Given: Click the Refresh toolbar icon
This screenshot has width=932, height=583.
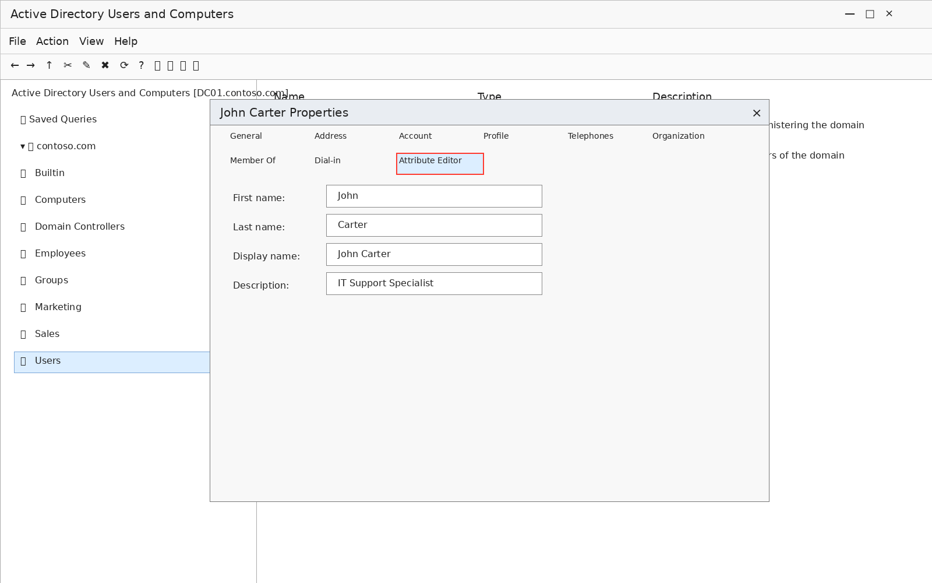Looking at the screenshot, I should pyautogui.click(x=124, y=65).
